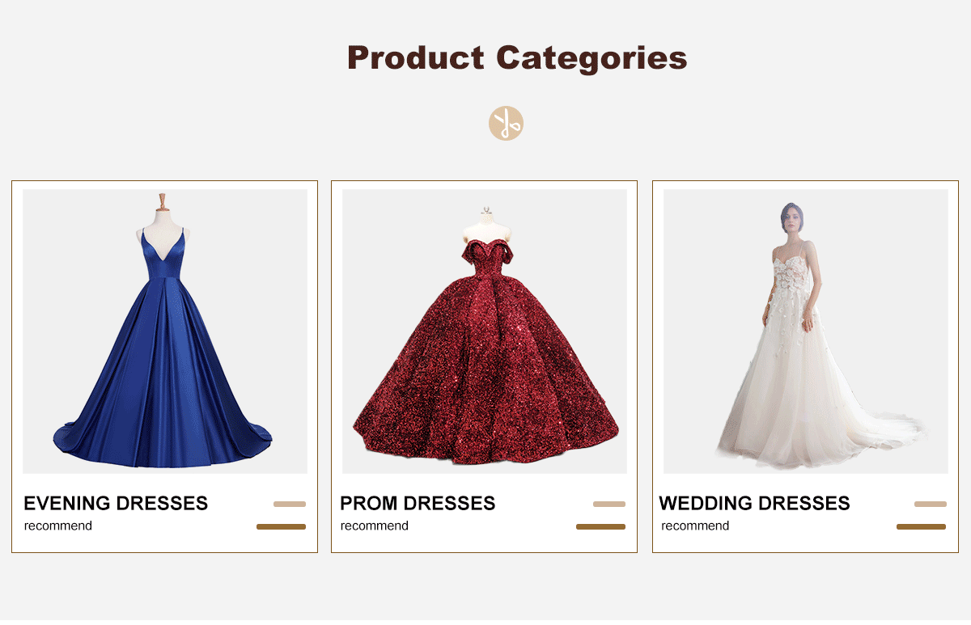Click long brown bar in Wedding Dresses card
The image size is (971, 625).
[922, 526]
